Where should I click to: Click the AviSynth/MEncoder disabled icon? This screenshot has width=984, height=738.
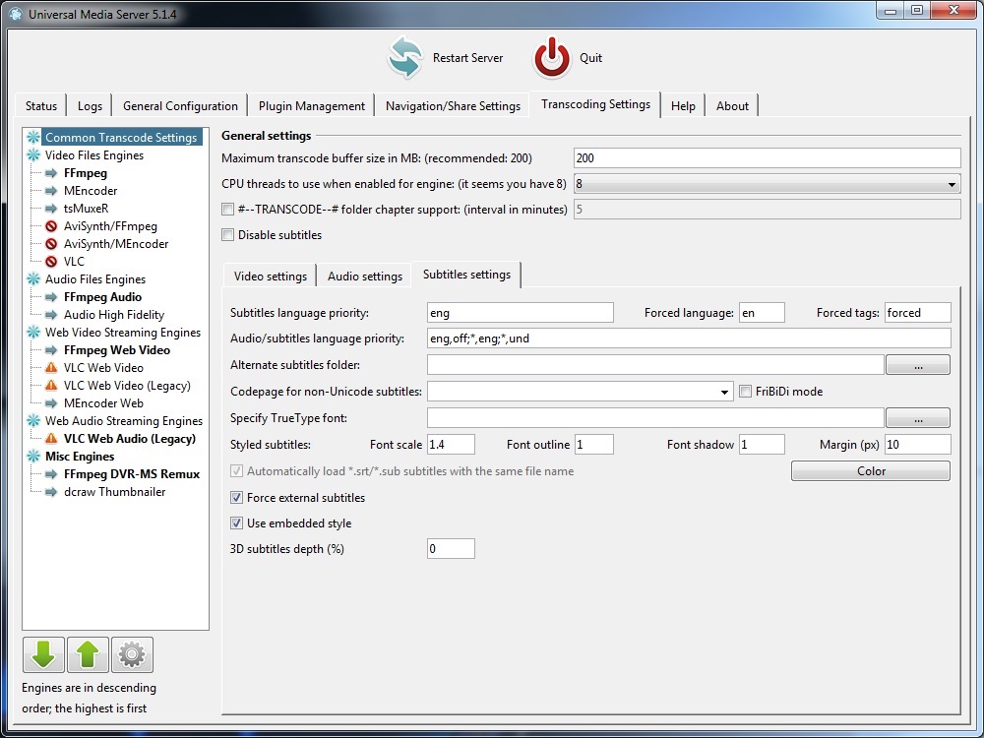click(51, 243)
